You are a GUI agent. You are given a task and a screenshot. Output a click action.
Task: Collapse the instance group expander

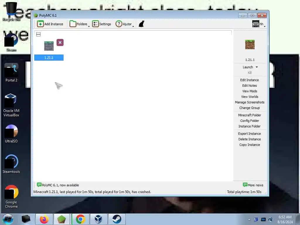(38, 34)
